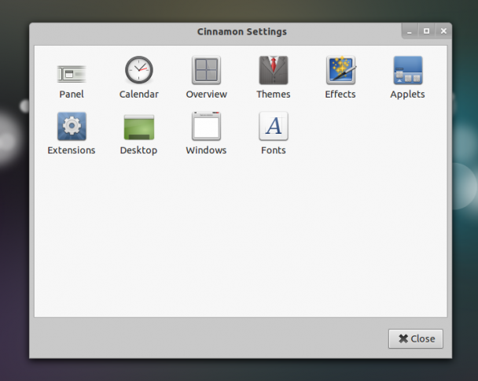Click the "Themes" label text
The width and height of the screenshot is (478, 381).
(x=274, y=94)
